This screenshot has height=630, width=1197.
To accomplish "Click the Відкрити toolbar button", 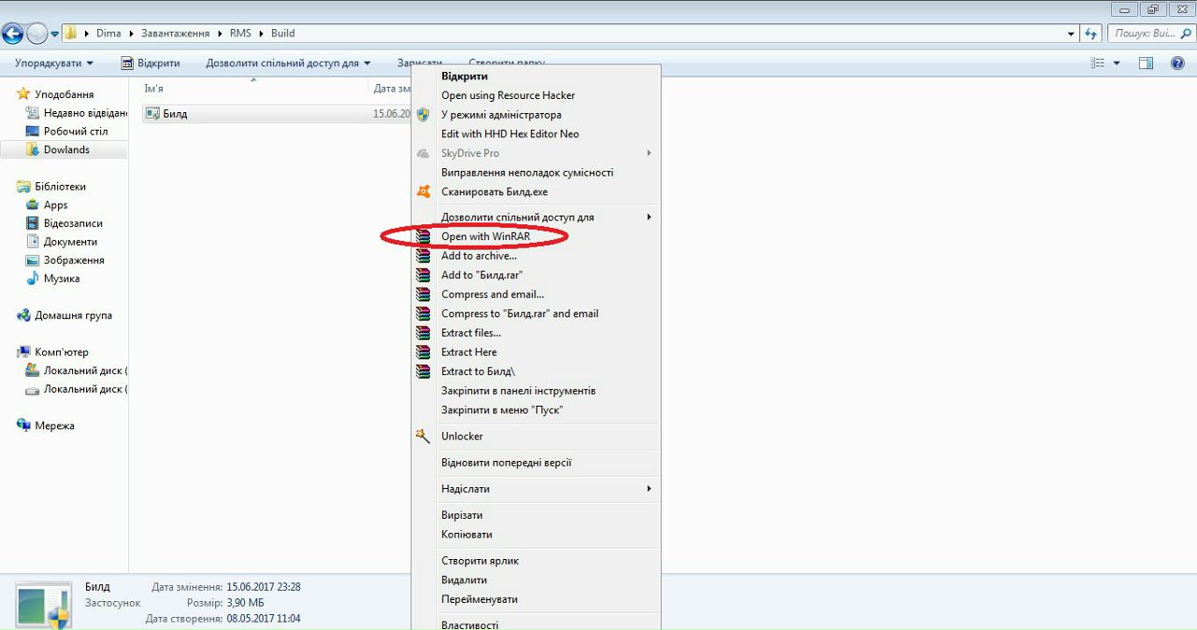I will [x=151, y=64].
